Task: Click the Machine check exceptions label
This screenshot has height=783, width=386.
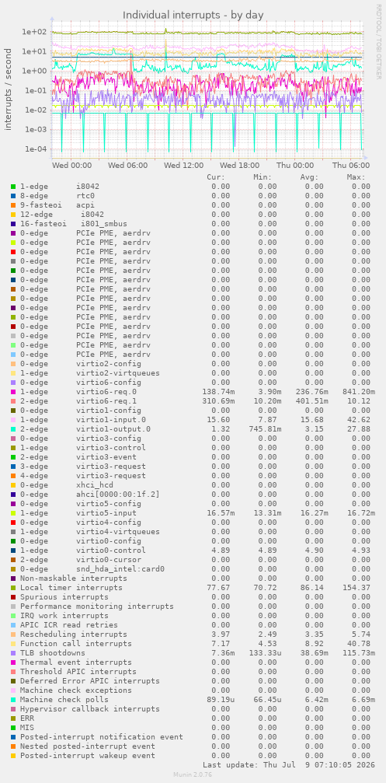Action: 76,690
